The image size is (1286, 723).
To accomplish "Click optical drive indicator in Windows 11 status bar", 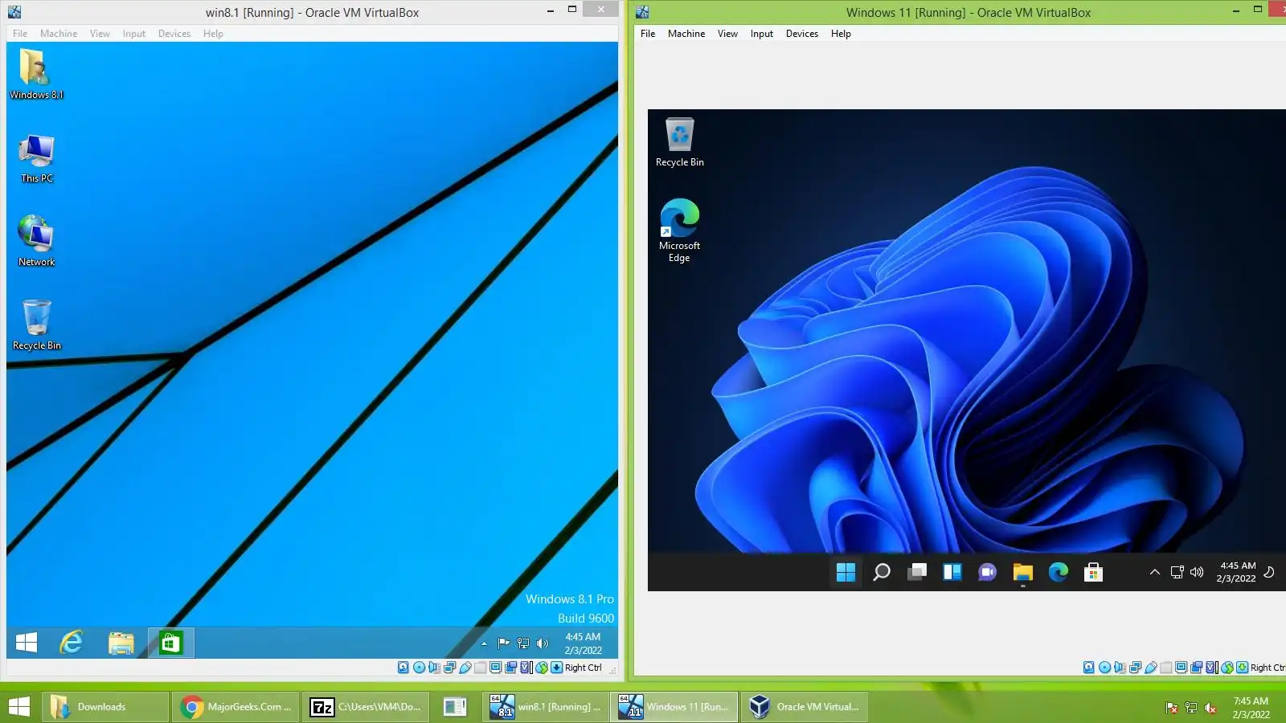I will [x=1104, y=668].
